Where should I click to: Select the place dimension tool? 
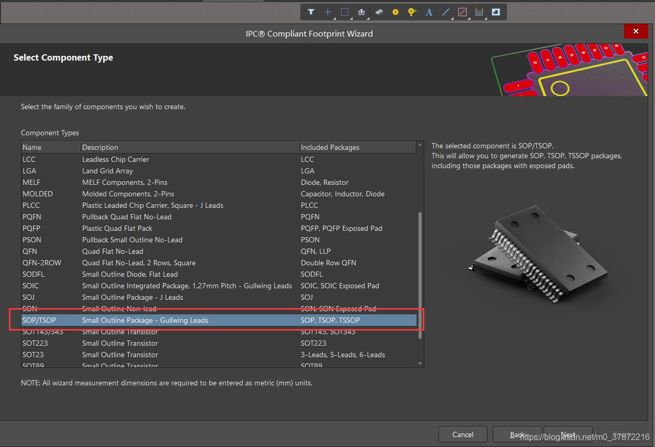pyautogui.click(x=479, y=12)
